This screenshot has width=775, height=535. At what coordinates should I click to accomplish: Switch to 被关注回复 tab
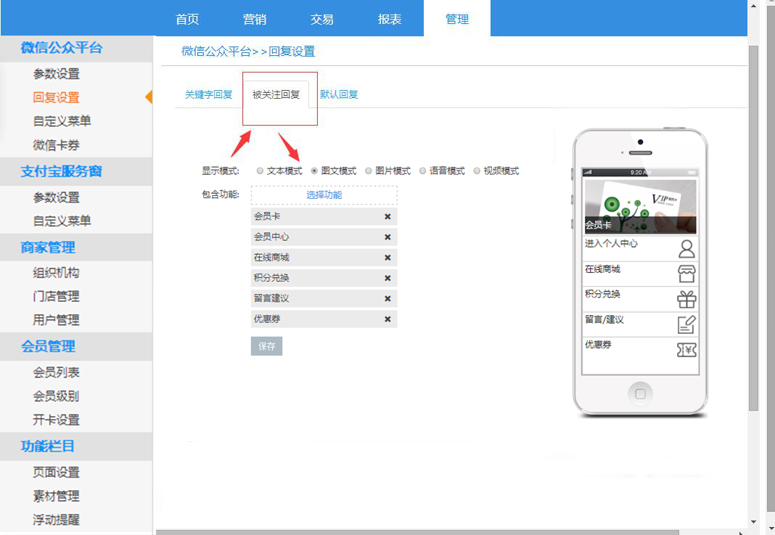(x=276, y=94)
